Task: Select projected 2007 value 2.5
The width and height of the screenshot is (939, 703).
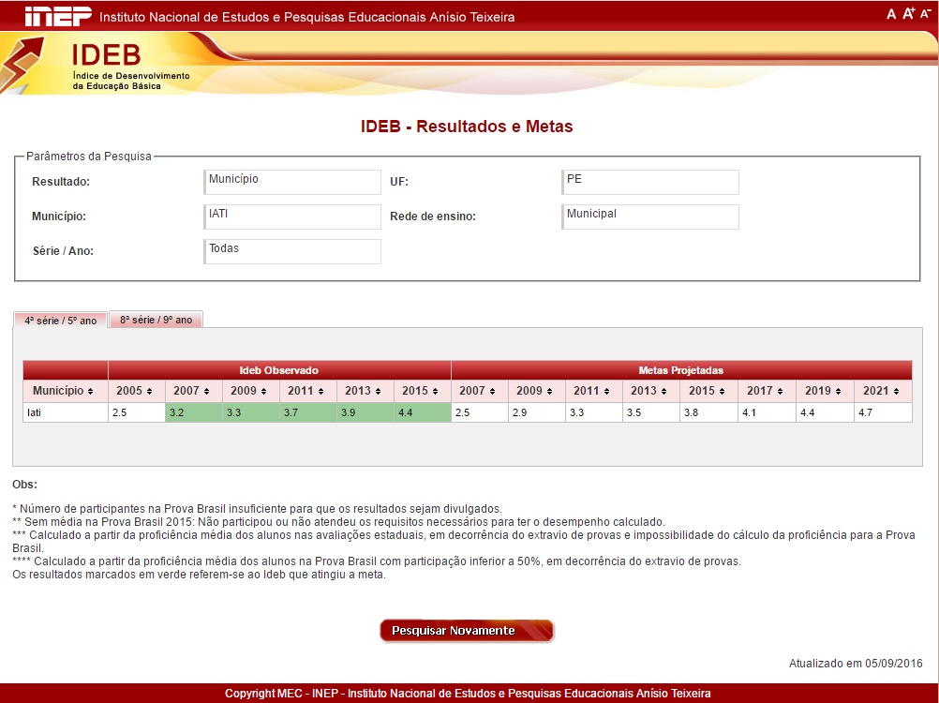Action: point(480,412)
